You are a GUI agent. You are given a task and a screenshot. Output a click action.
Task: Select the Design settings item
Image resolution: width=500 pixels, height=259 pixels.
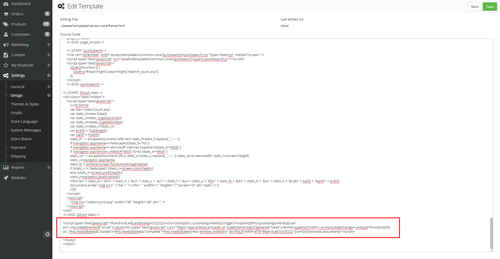pyautogui.click(x=17, y=95)
